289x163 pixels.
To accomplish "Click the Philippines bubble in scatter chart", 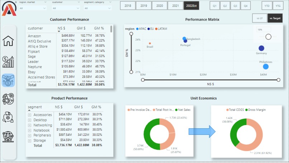I will tap(266, 67).
